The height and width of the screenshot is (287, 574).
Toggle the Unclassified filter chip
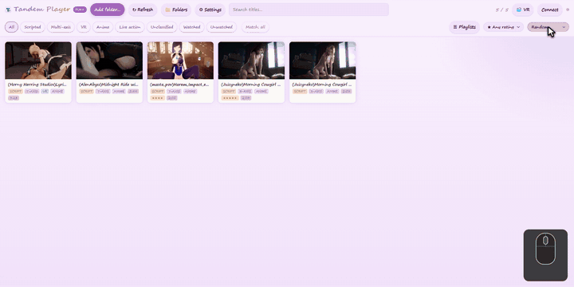click(x=162, y=27)
